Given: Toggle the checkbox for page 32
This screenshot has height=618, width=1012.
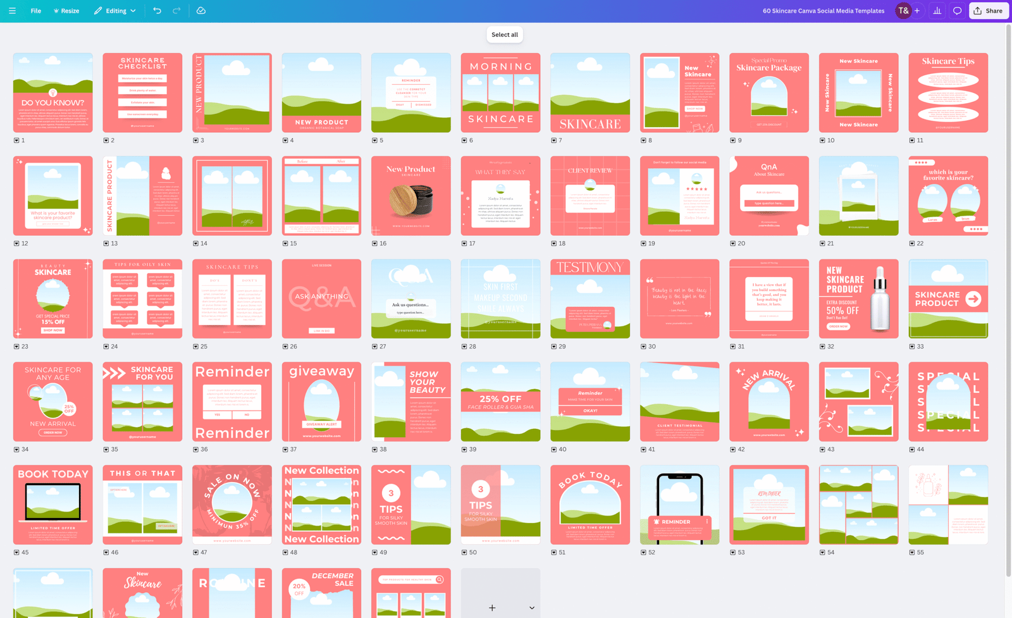Looking at the screenshot, I should click(823, 347).
